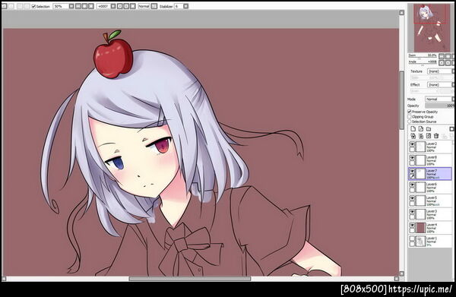The width and height of the screenshot is (456, 297).
Task: Toggle the Preserve Opacity checkbox
Action: (410, 112)
